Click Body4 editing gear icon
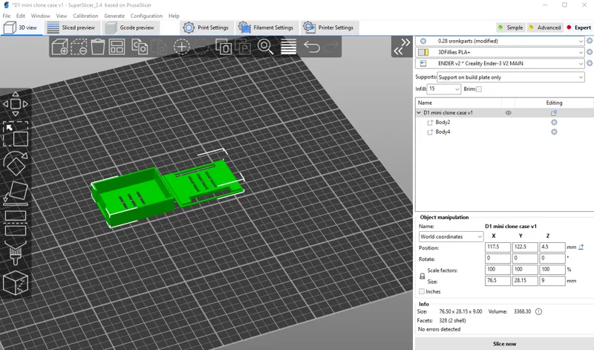594x350 pixels. [x=554, y=132]
